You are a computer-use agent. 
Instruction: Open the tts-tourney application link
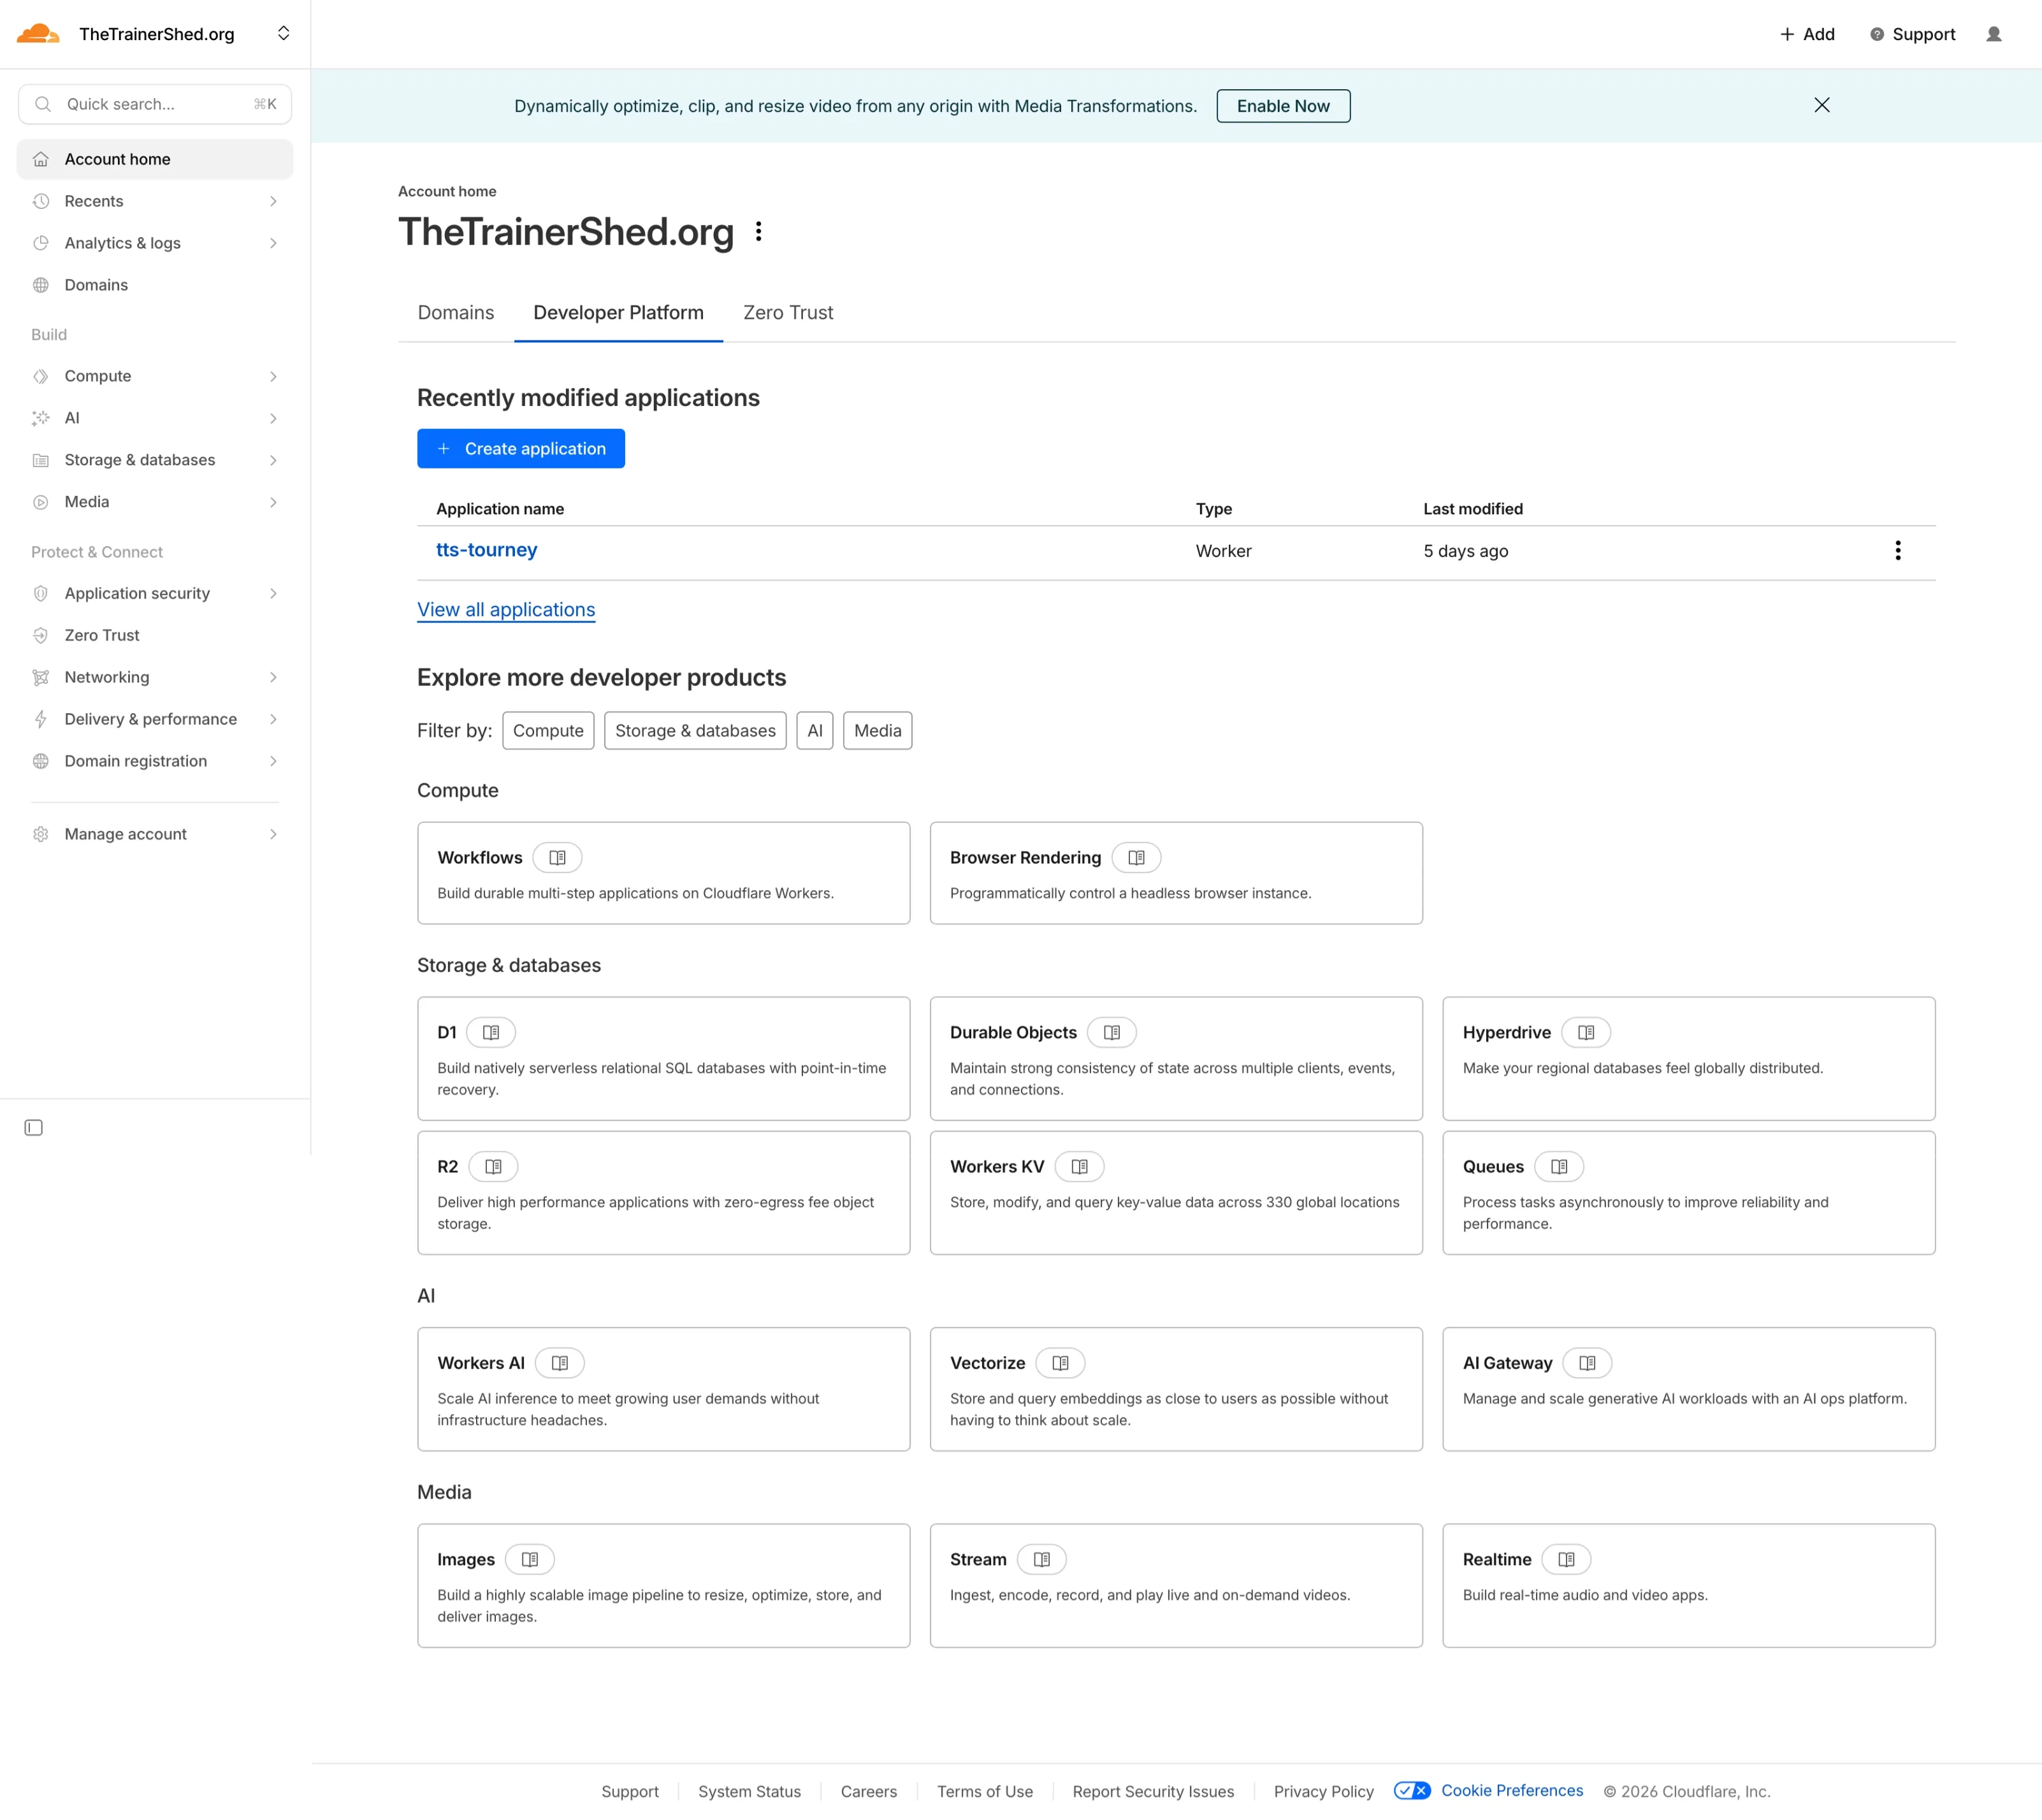click(x=486, y=550)
